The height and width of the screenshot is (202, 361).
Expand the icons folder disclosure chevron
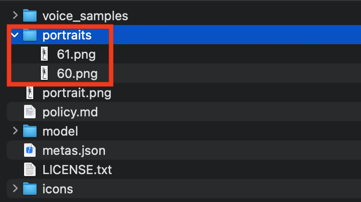(x=15, y=189)
